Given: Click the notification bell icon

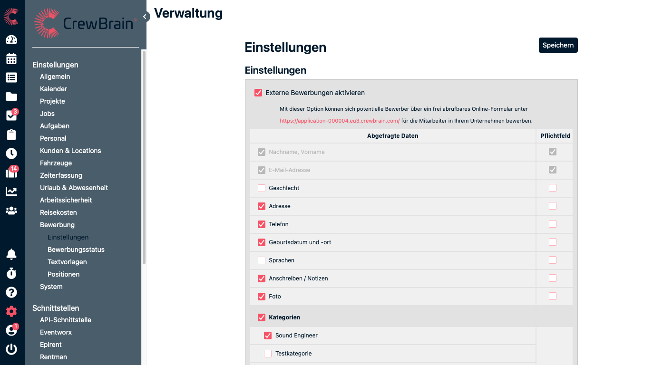Looking at the screenshot, I should (x=11, y=254).
